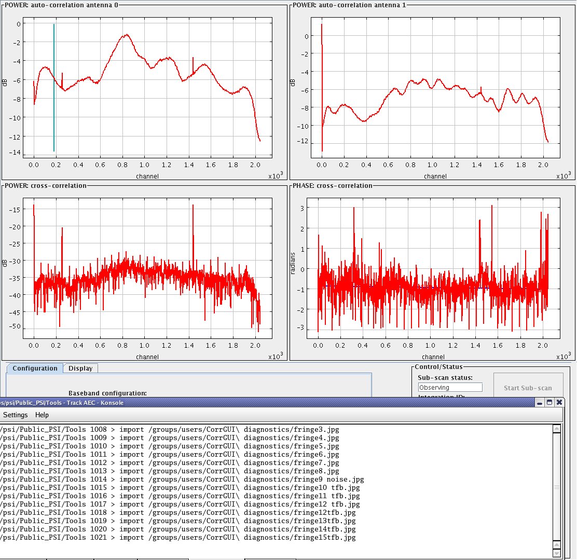Click terminal line importing fringe4.jpg
Screen dimensions: 577x560
pyautogui.click(x=170, y=438)
